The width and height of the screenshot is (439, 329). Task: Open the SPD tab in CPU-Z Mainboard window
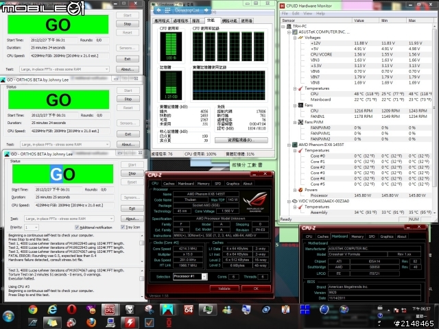[x=372, y=236]
